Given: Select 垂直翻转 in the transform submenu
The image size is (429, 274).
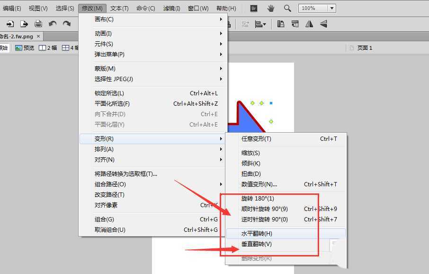Looking at the screenshot, I should pyautogui.click(x=256, y=245).
